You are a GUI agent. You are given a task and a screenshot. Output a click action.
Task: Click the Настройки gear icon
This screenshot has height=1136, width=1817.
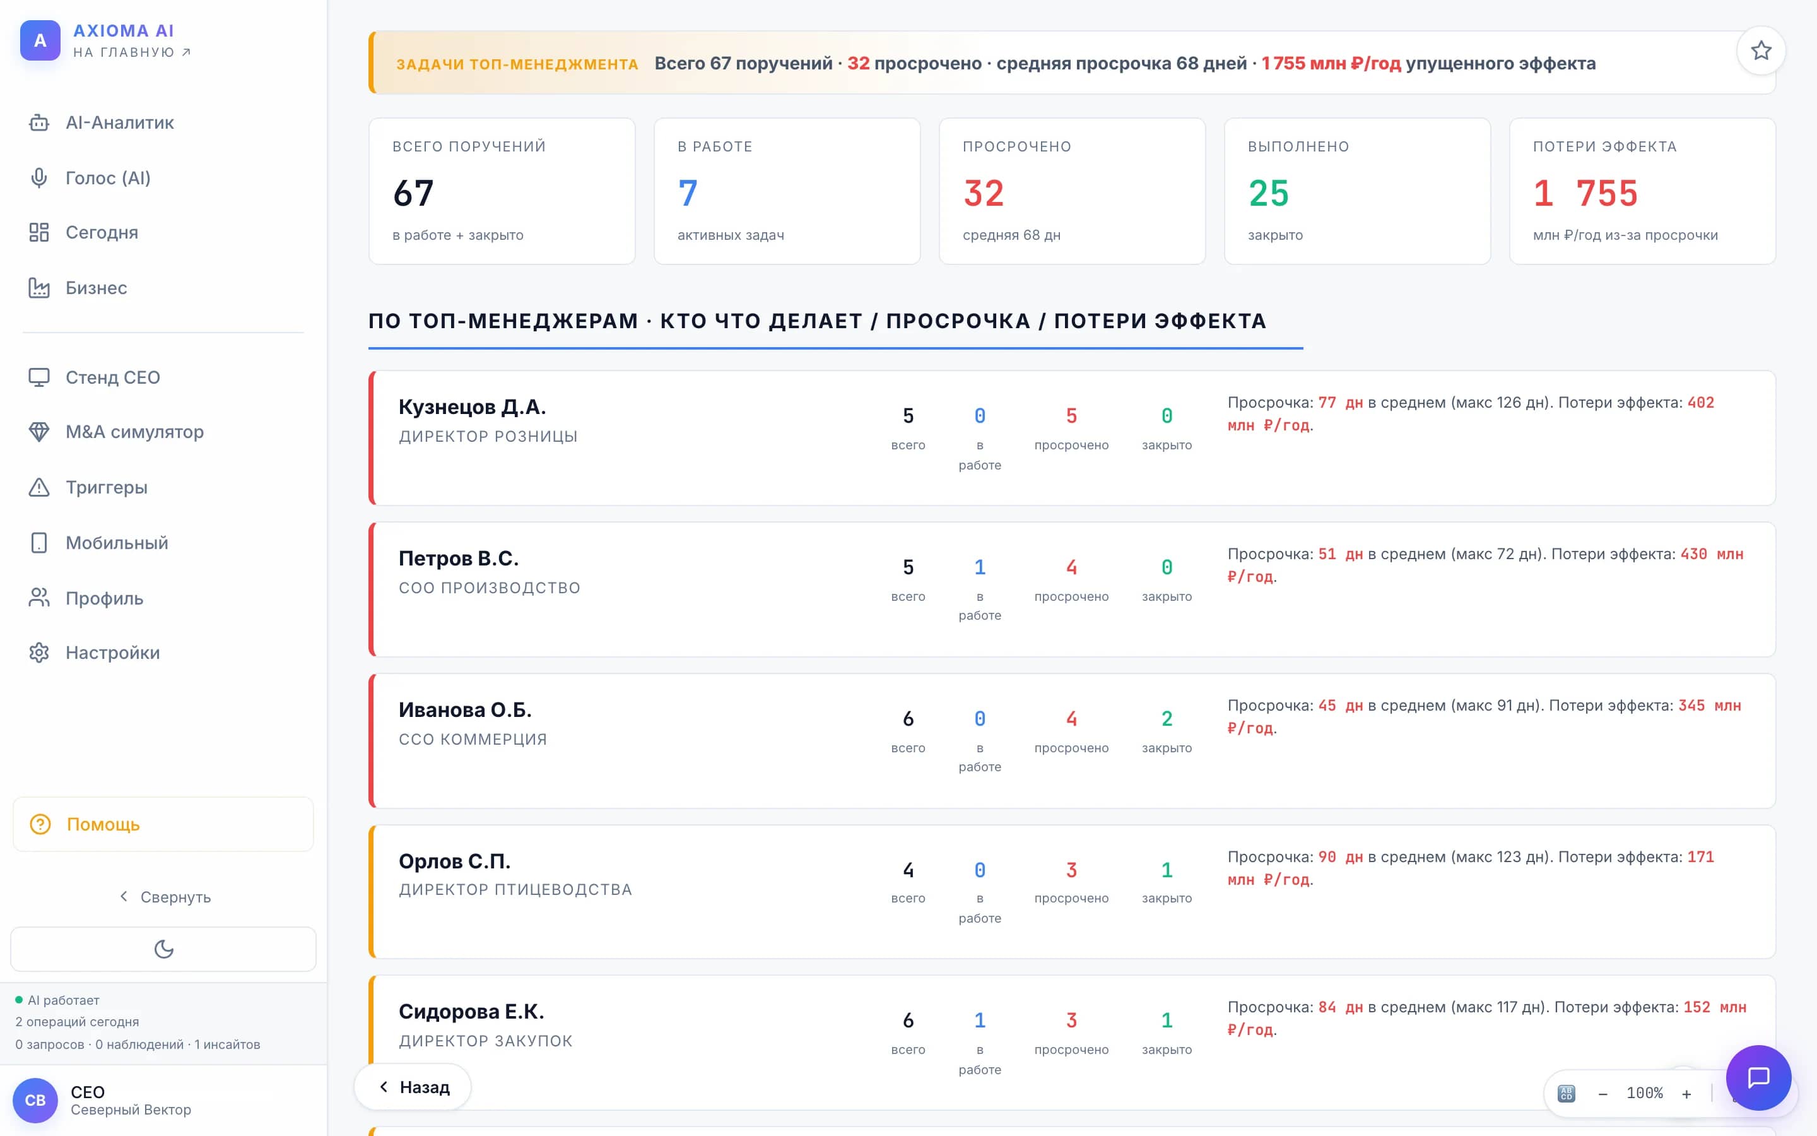[39, 653]
